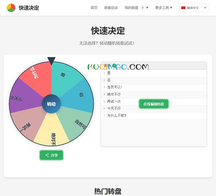Screen dimensions: 216x196
Task: Select option row 2 否
Action: 154,80
